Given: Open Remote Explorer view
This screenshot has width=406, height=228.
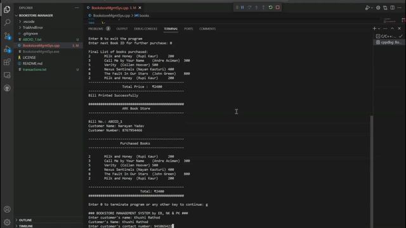Looking at the screenshot, I should 7,75.
